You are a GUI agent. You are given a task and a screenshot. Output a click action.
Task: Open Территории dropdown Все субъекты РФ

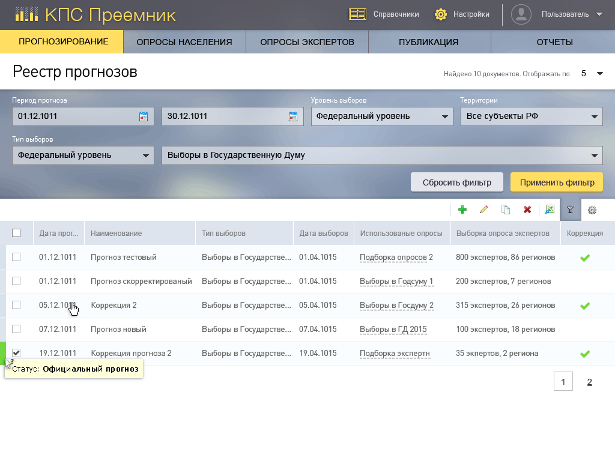(x=532, y=116)
